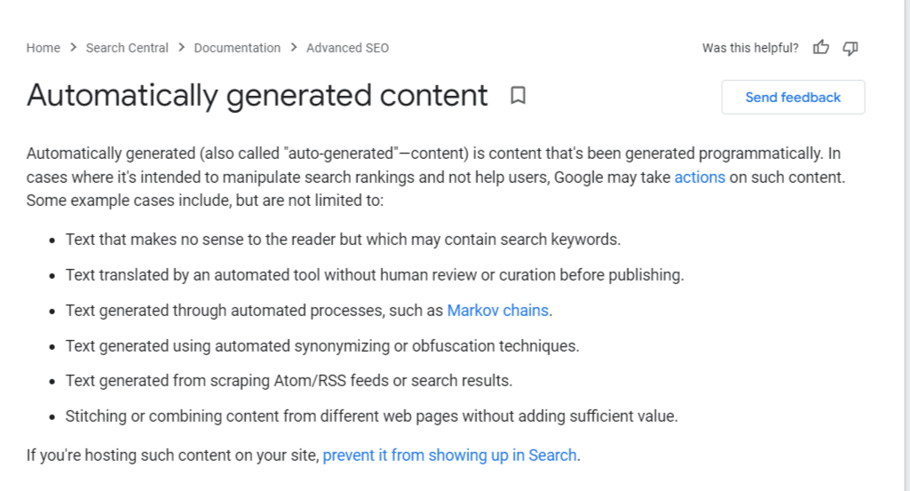
Task: Open the Advanced SEO breadcrumb
Action: (348, 48)
